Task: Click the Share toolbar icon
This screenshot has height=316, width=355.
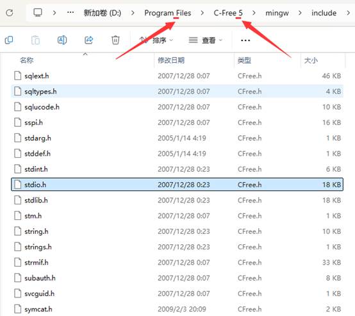Action: pos(88,40)
